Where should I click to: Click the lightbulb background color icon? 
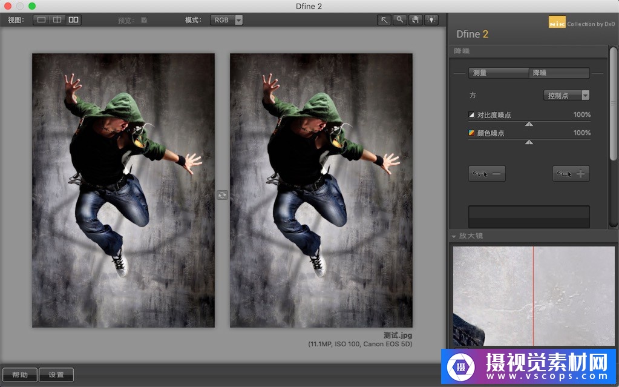[431, 20]
